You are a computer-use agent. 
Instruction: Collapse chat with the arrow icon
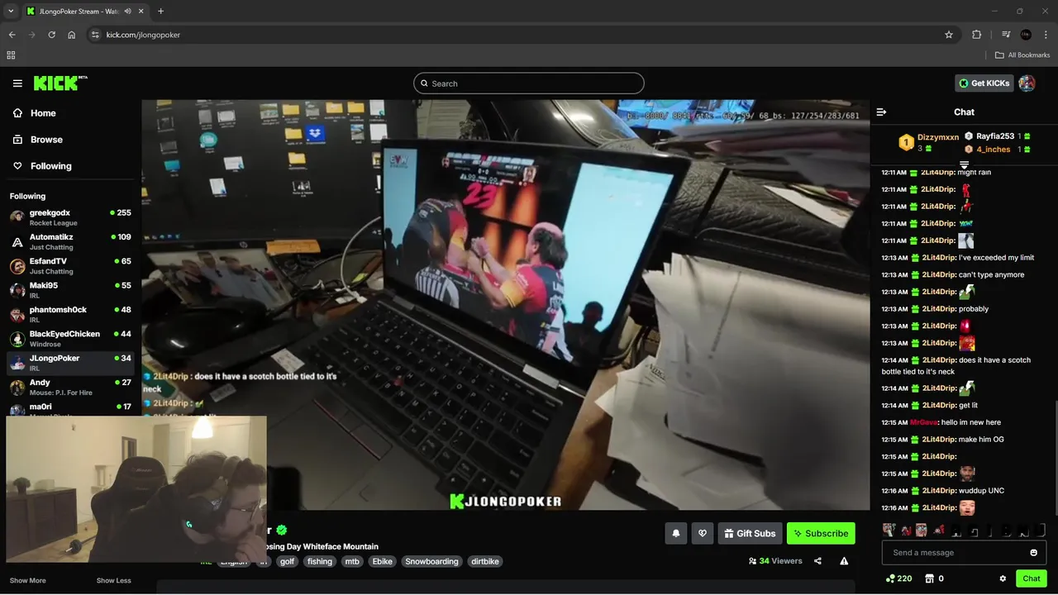click(x=881, y=112)
